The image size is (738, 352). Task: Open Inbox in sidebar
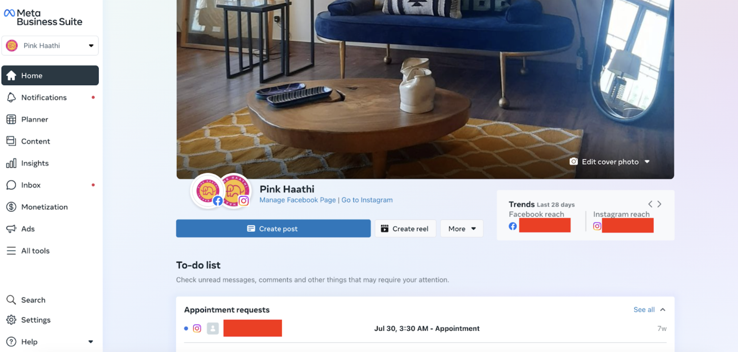click(x=31, y=185)
